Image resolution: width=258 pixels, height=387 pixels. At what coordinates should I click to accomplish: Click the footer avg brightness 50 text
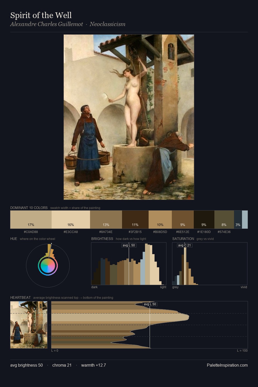[27, 365]
